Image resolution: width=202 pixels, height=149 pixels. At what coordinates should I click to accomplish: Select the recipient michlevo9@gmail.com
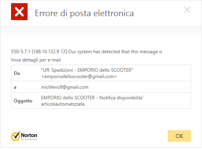[x=65, y=87]
